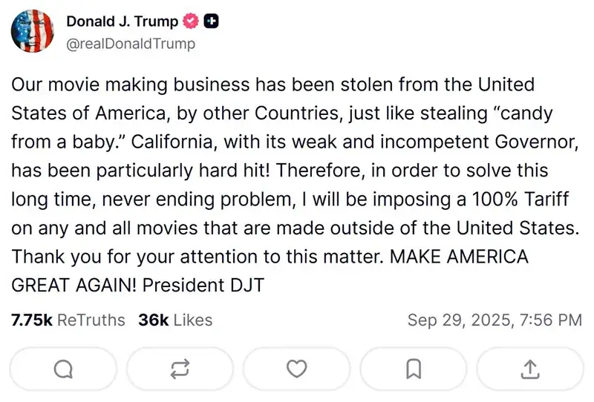This screenshot has height=402, width=594.
Task: Click the reply speech bubble icon
Action: point(64,368)
